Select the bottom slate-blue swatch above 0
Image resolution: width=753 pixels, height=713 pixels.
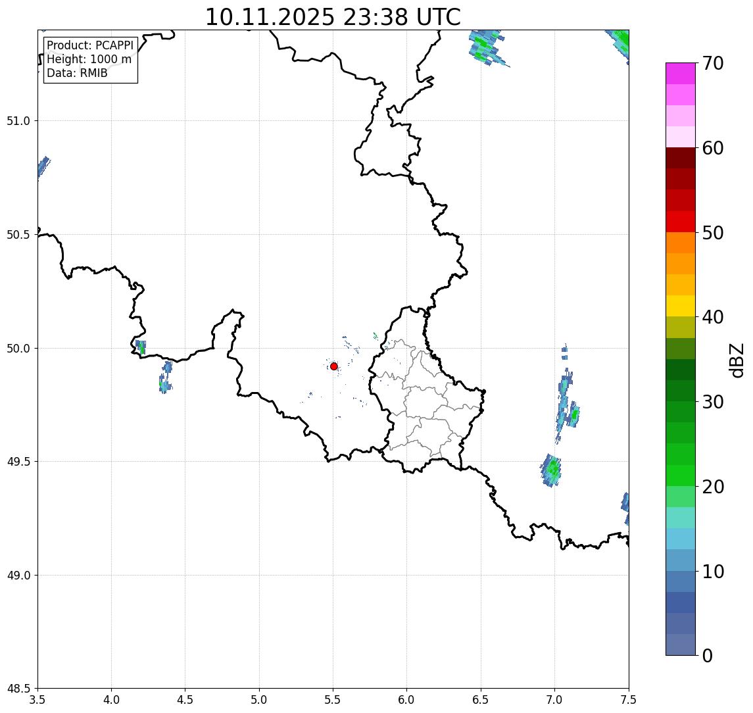pos(681,645)
